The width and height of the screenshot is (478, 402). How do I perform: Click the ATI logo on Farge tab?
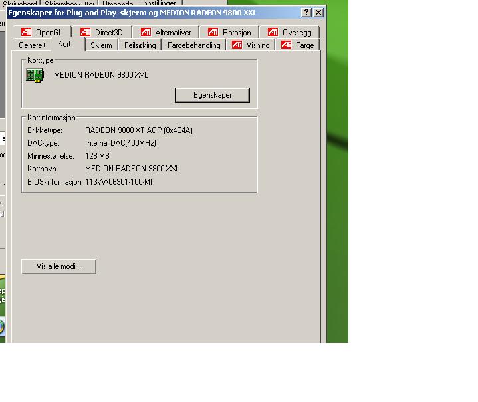point(287,45)
